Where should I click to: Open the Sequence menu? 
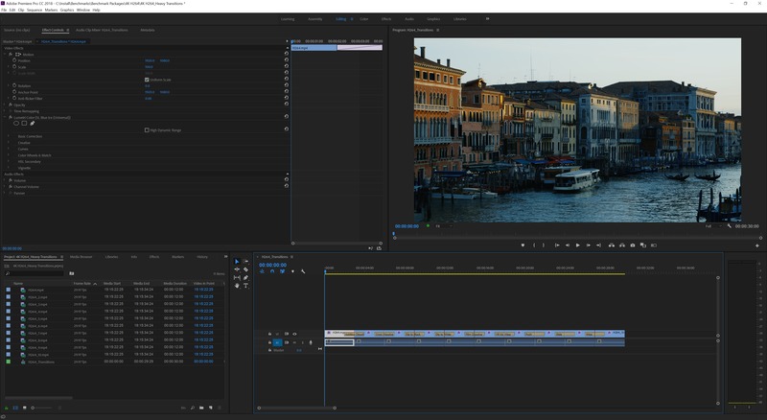pyautogui.click(x=35, y=10)
